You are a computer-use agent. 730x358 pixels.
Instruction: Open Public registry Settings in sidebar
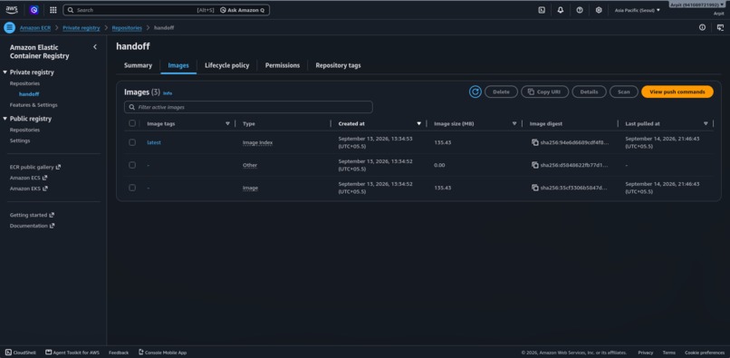click(x=20, y=140)
